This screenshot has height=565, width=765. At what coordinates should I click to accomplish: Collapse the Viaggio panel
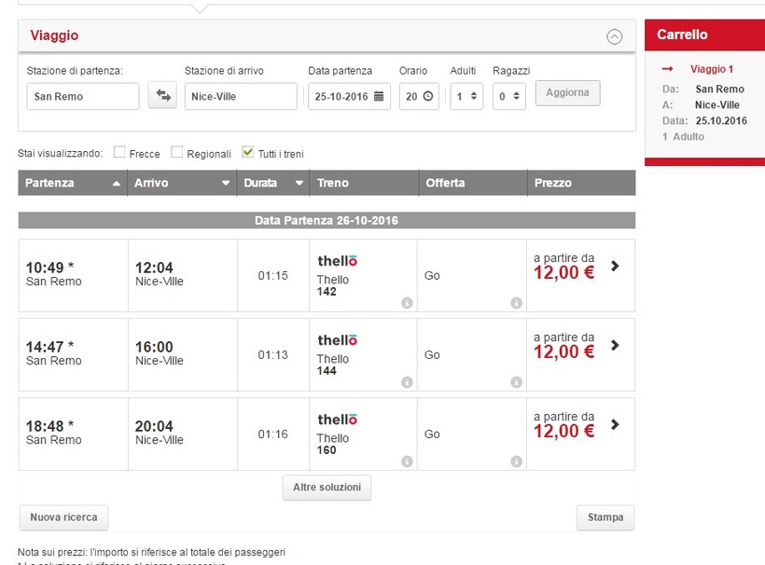coord(614,37)
